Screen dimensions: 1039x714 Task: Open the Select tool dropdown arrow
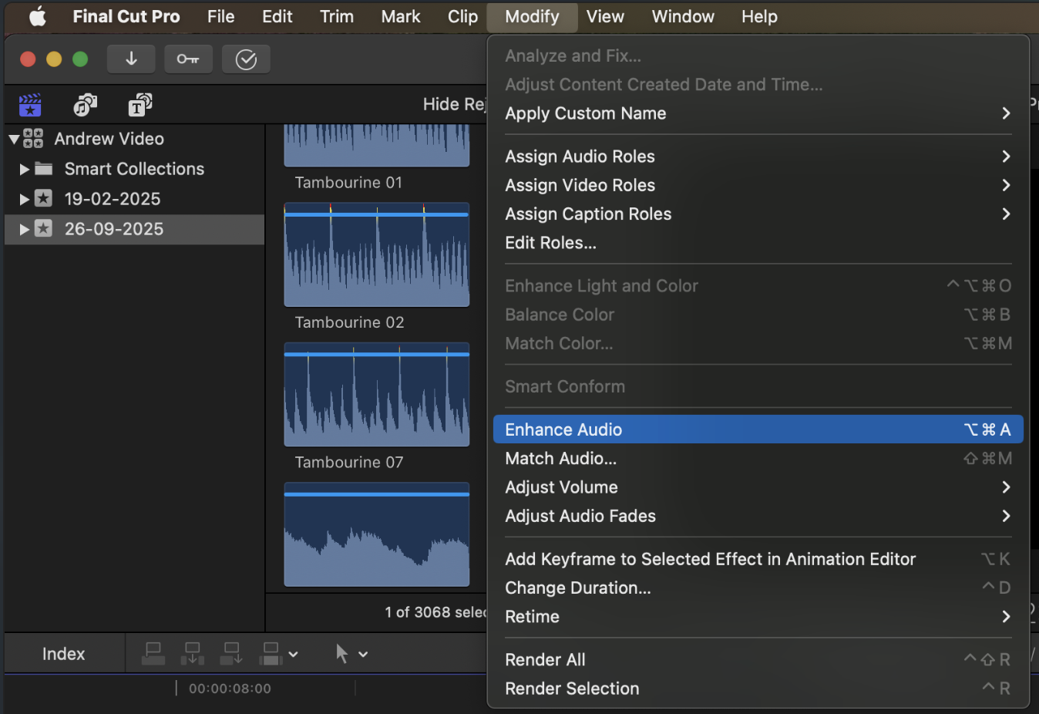(x=363, y=655)
